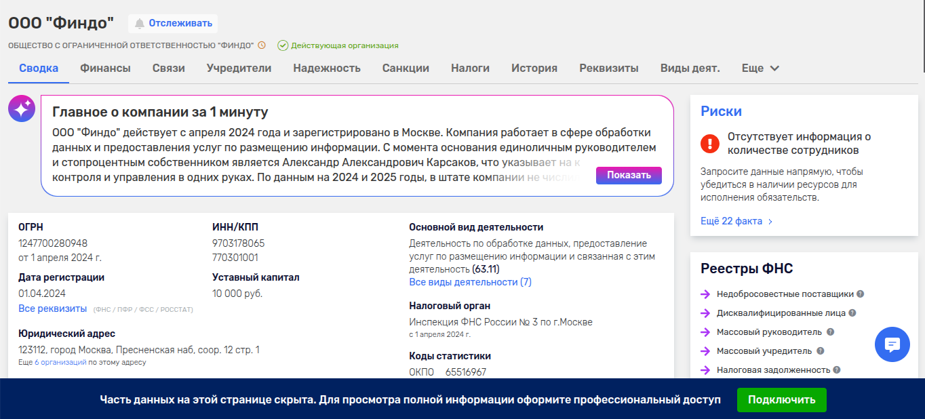Click the green checkmark status icon

coord(283,45)
